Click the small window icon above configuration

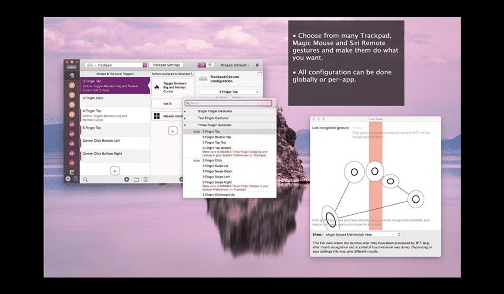(259, 74)
